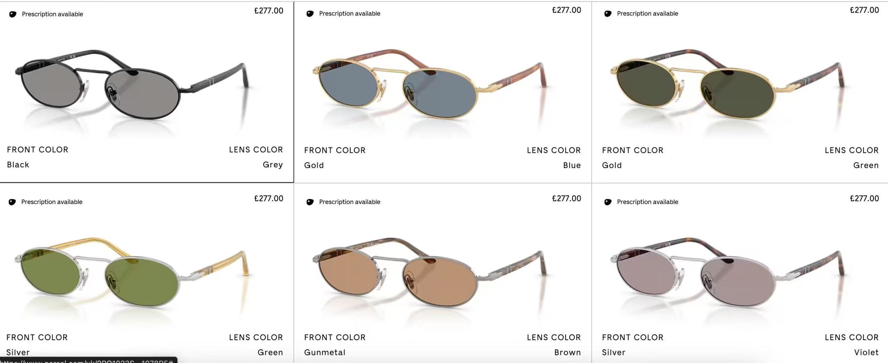Click the Gunmetal front color label
Viewport: 888px width, 363px height.
pos(325,353)
